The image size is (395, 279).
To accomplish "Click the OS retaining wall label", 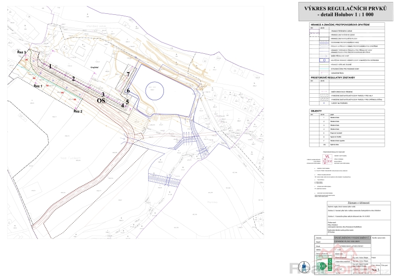I will point(101,100).
